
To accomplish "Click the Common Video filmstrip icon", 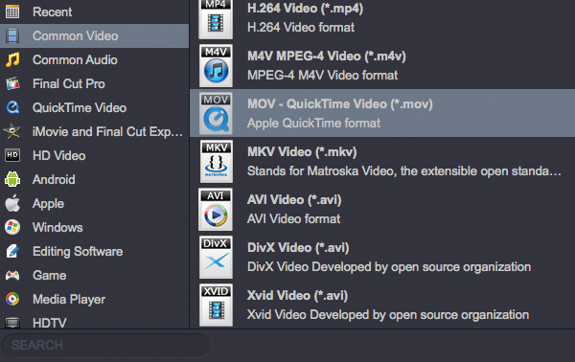I will pos(12,35).
